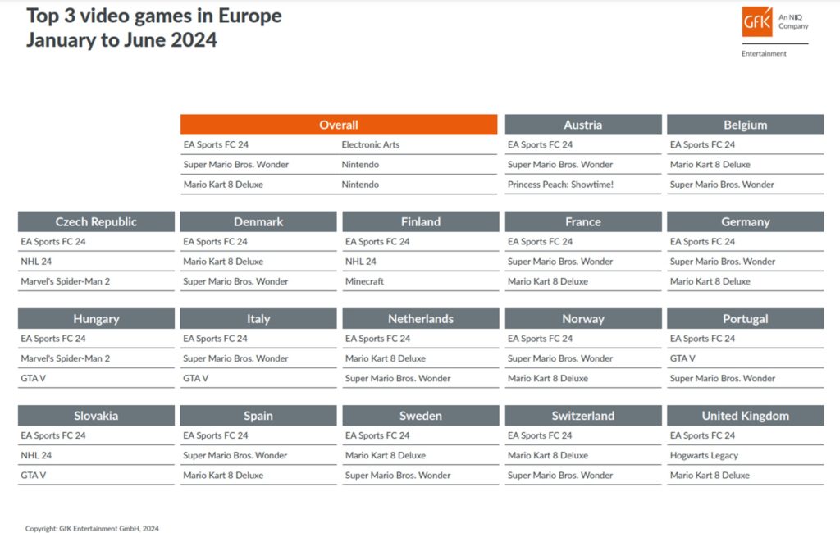Select the Austria country header
Viewport: 840px width, 533px height.
pyautogui.click(x=582, y=125)
